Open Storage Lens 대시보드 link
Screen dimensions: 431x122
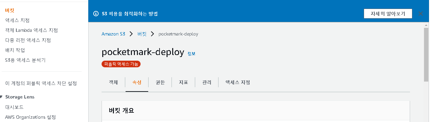[14, 107]
